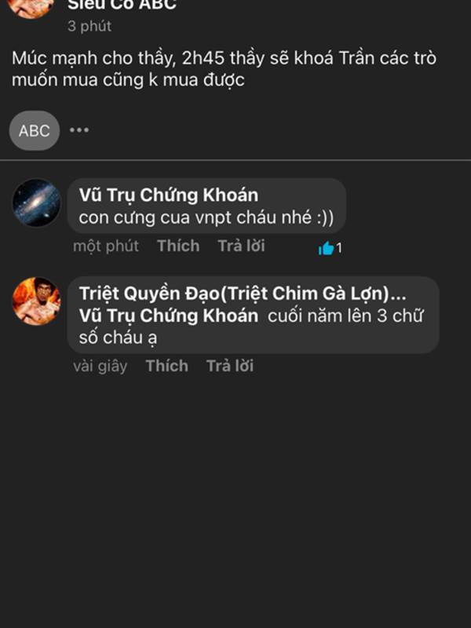471x628 pixels.
Task: Tap the "vài giây" comment timestamp
Action: (100, 366)
